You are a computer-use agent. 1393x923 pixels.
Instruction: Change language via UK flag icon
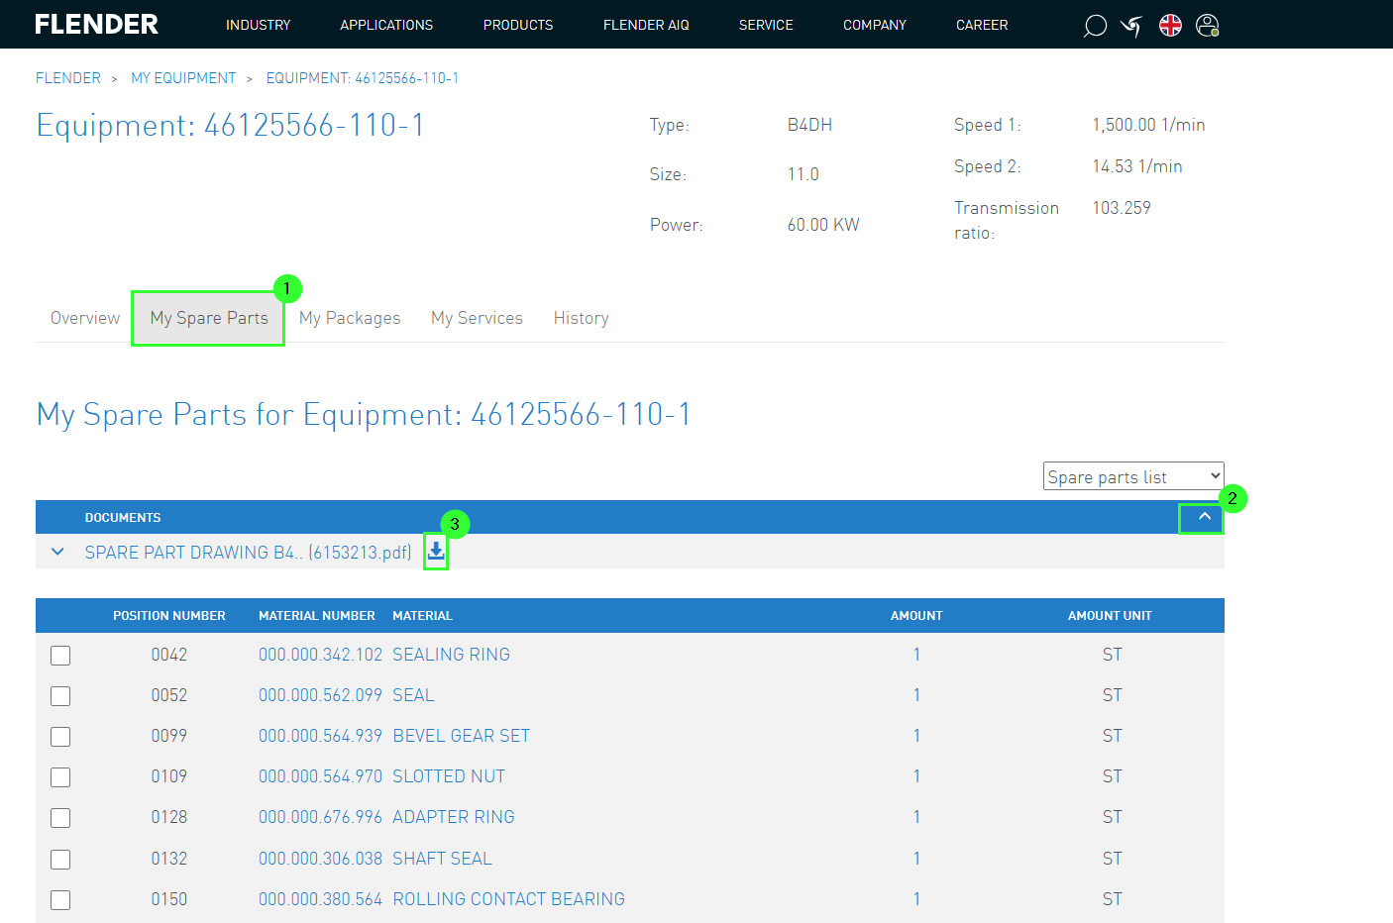coord(1170,26)
